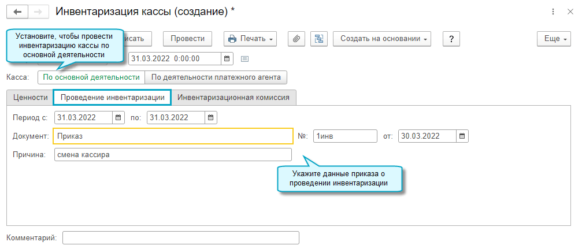Click the forward navigation arrow
This screenshot has height=249, width=582.
coord(37,12)
